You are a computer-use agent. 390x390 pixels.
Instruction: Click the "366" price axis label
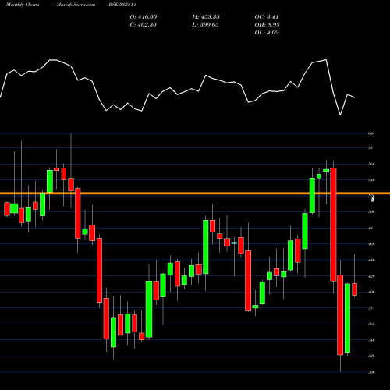371,324
